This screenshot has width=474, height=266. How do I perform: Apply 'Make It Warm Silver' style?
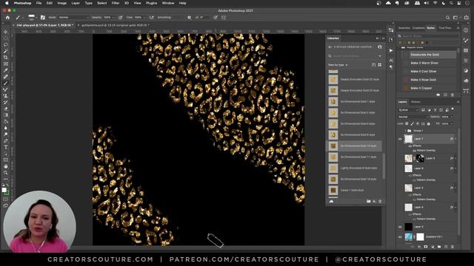pyautogui.click(x=424, y=63)
